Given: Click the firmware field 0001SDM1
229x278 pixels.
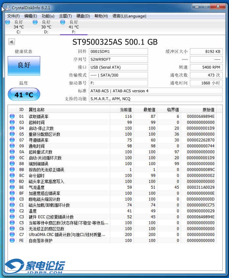Looking at the screenshot, I should (118, 52).
